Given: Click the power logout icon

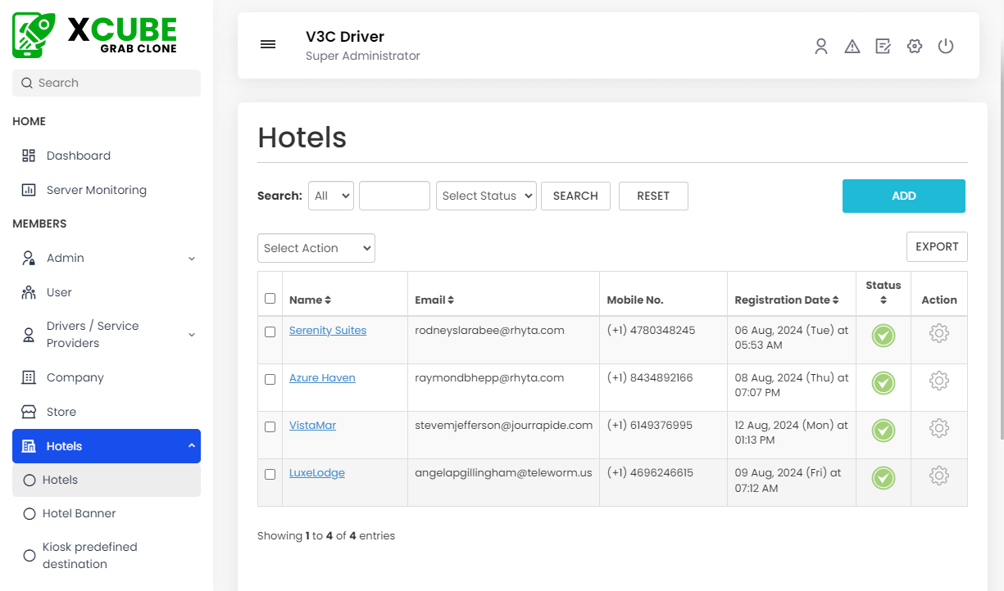Looking at the screenshot, I should pyautogui.click(x=946, y=46).
